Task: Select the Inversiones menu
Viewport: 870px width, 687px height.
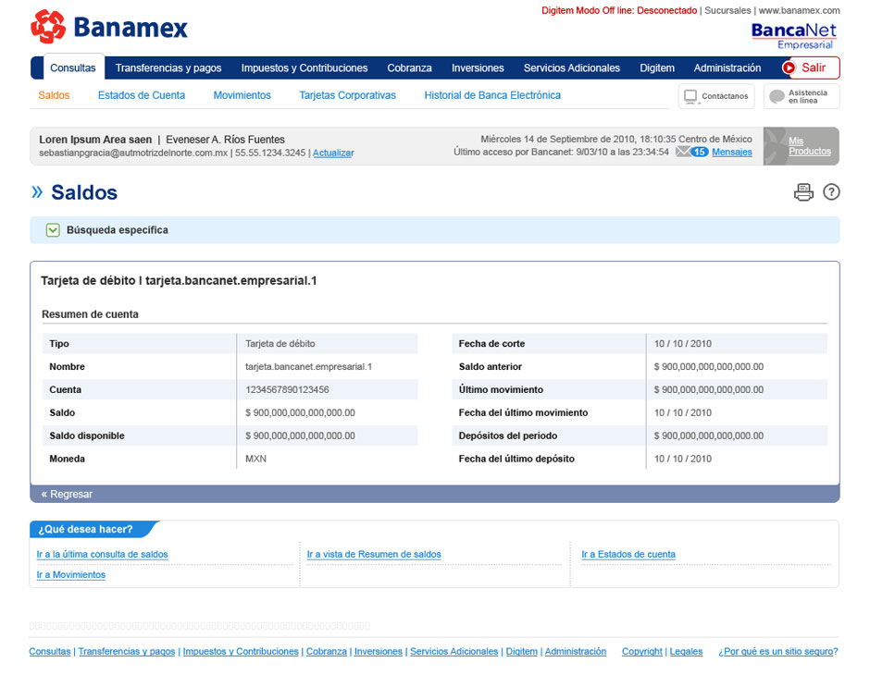Action: [478, 67]
